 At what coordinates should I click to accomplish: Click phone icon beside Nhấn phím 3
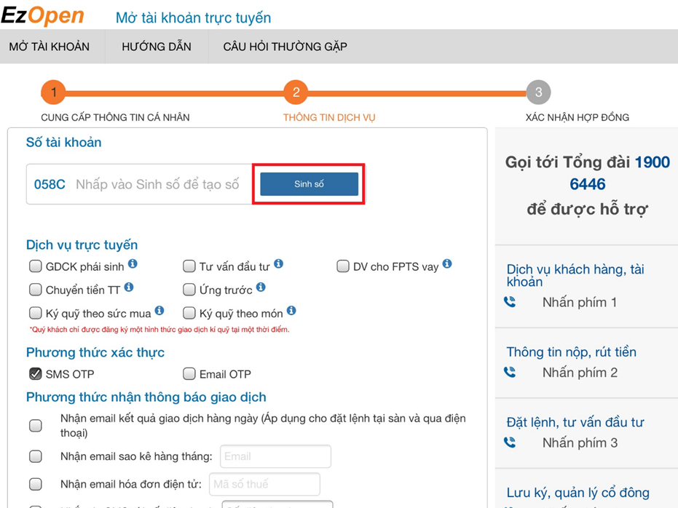tap(510, 442)
